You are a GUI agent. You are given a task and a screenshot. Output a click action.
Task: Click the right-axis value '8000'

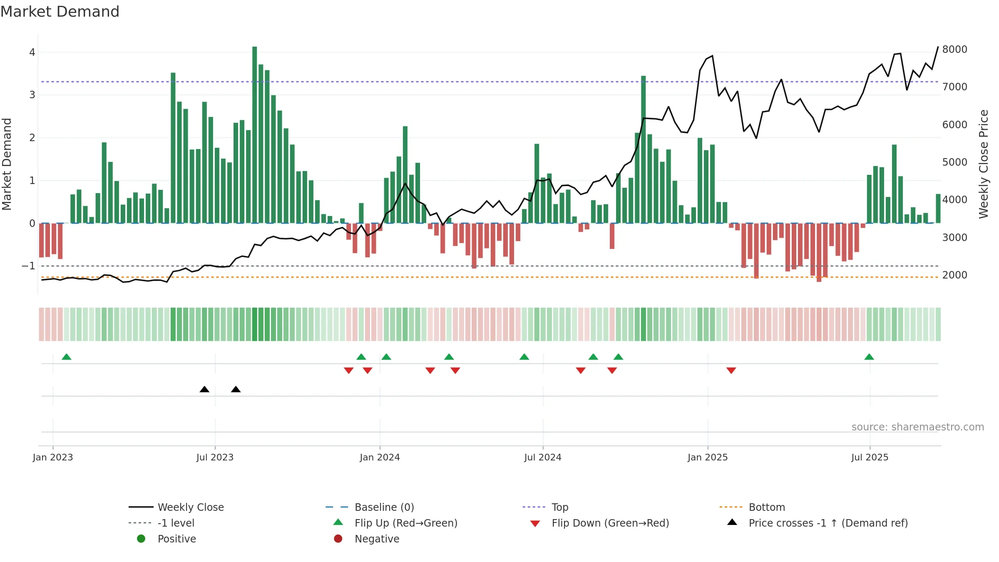point(955,50)
